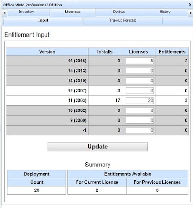The width and height of the screenshot is (193, 208).
Task: Focus the Licenses field for 14 (2010)
Action: pos(140,80)
